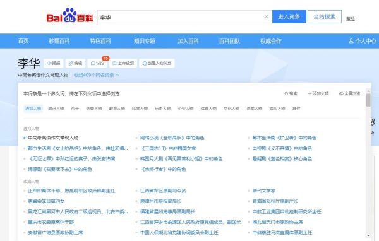Open the 权威合作 menu item

pyautogui.click(x=271, y=41)
